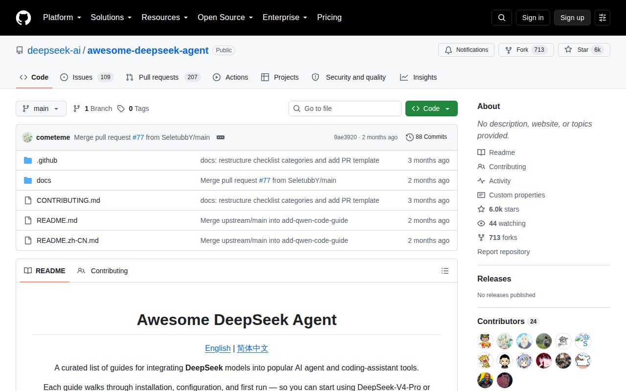Click the Custom properties note icon
This screenshot has height=391, width=626.
[x=481, y=195]
